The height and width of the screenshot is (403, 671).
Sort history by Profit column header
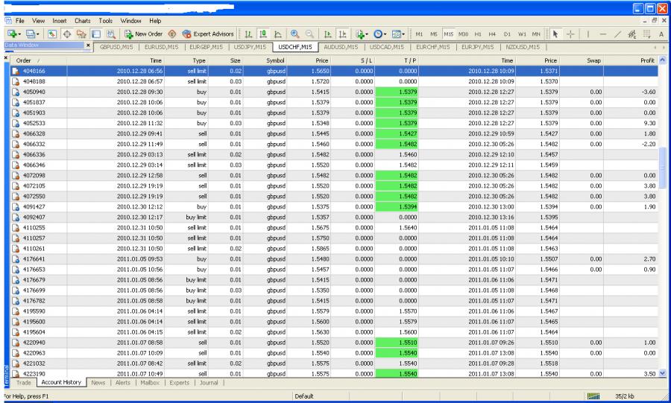point(640,59)
